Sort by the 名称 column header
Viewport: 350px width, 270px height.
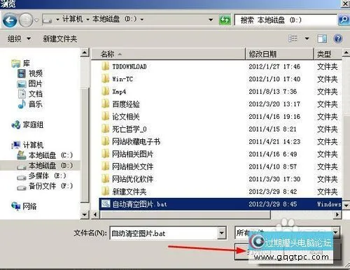(x=168, y=54)
